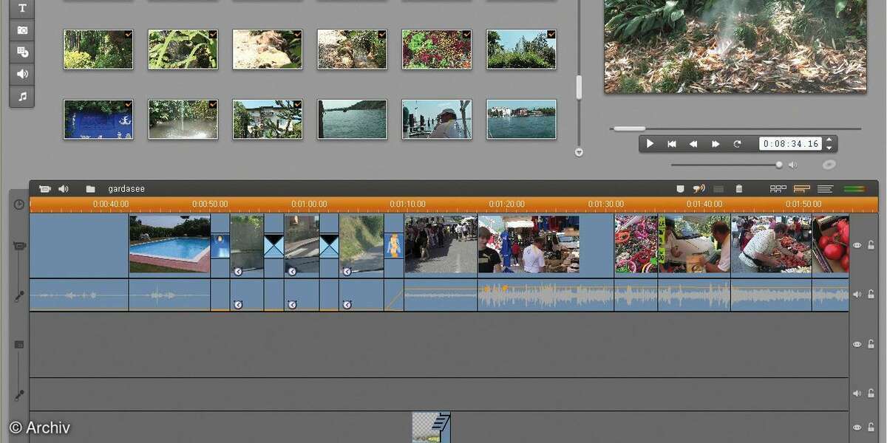Click the go to beginning button
The image size is (887, 443).
pos(672,144)
